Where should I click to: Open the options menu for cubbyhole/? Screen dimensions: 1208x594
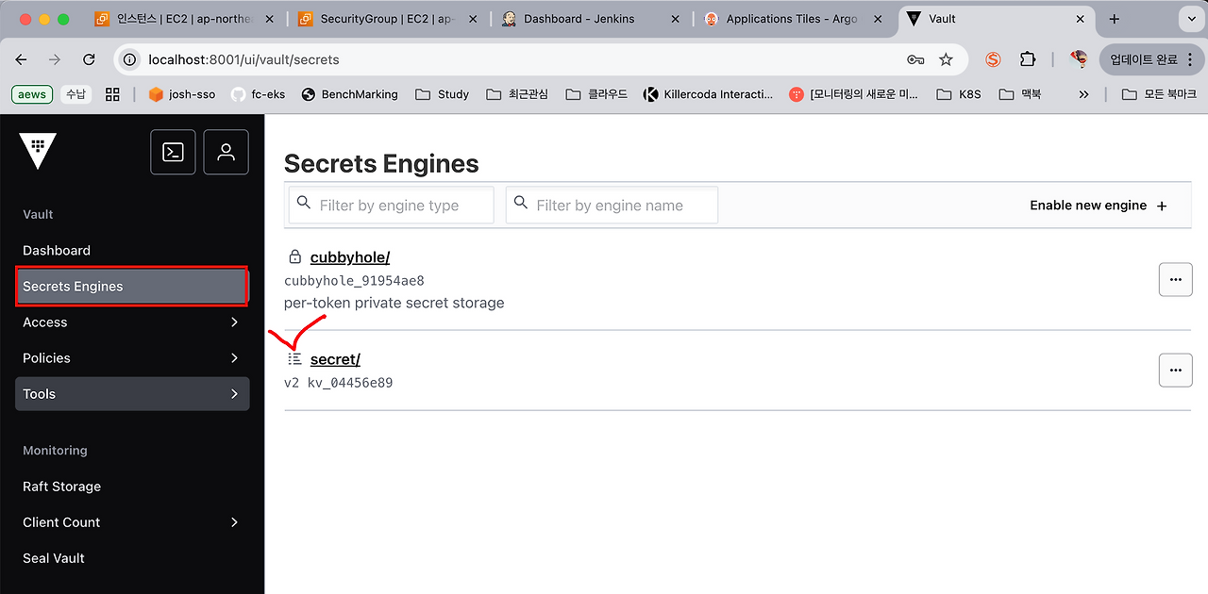[x=1176, y=280]
